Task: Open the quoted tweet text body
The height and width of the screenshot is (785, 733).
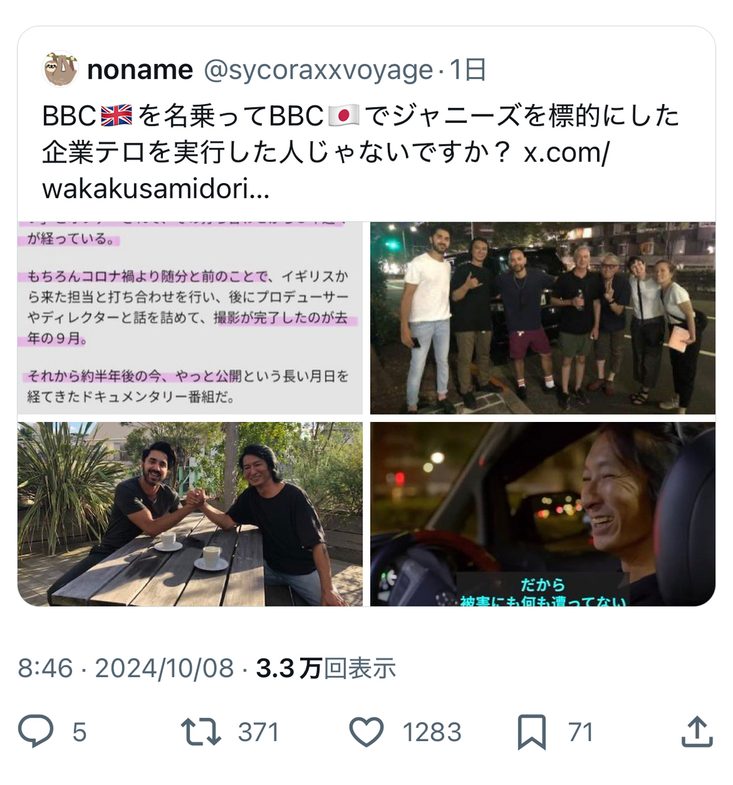Action: pyautogui.click(x=361, y=152)
